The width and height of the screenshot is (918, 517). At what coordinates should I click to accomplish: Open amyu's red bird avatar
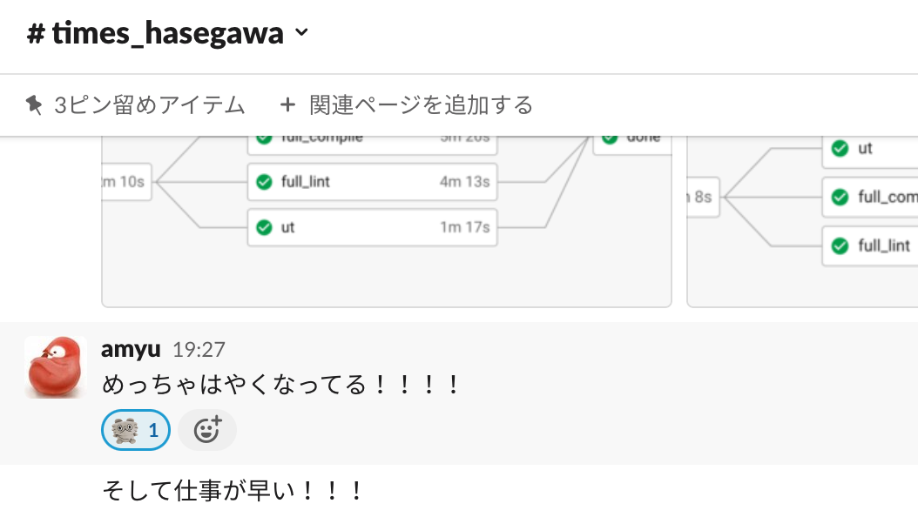point(56,367)
